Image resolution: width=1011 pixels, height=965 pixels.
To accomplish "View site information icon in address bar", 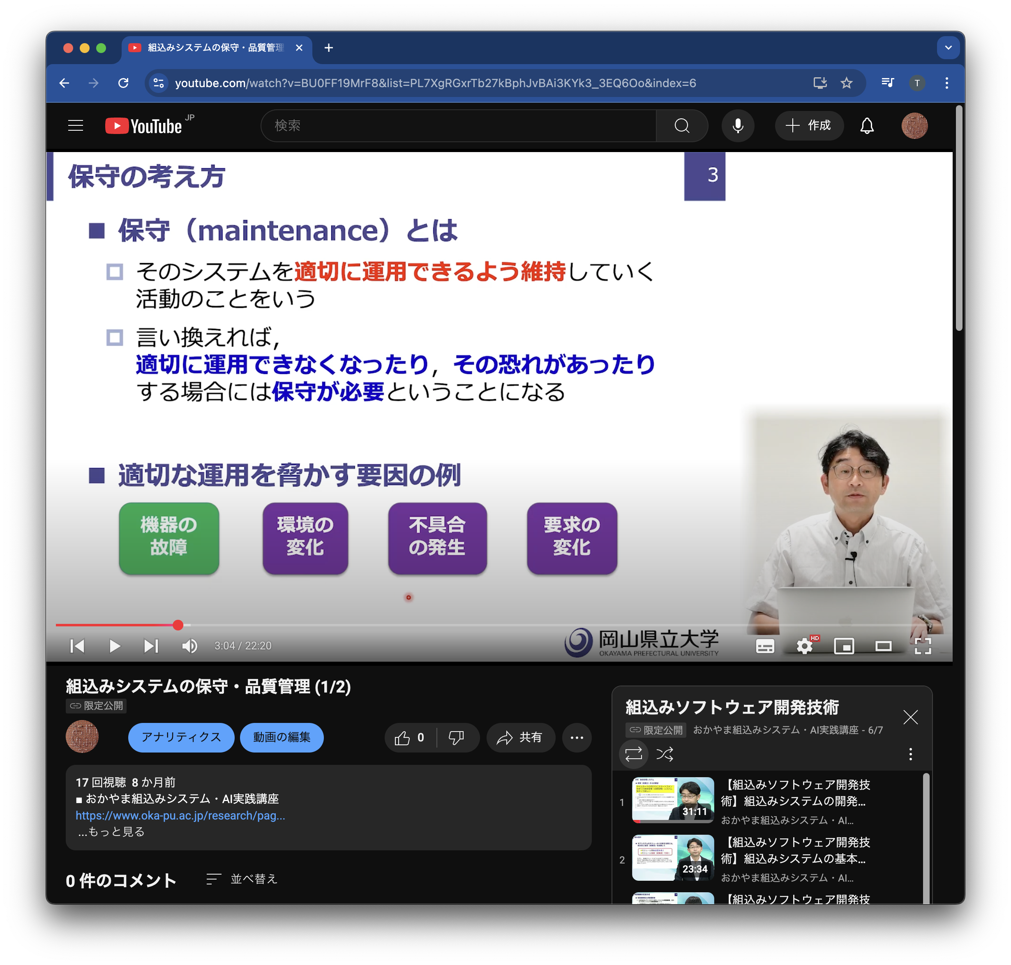I will tap(159, 83).
